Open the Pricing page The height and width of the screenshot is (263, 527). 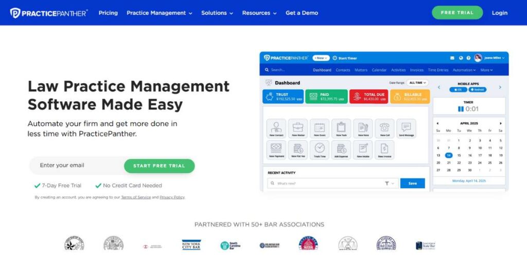coord(108,13)
